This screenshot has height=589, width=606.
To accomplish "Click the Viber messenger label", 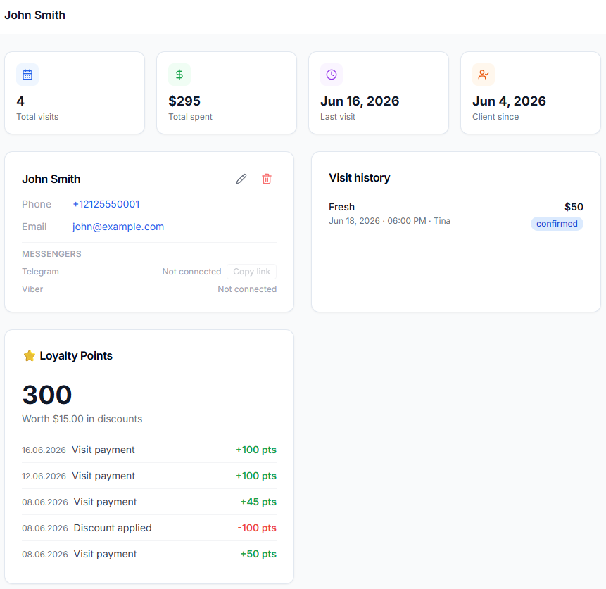I will 32,289.
